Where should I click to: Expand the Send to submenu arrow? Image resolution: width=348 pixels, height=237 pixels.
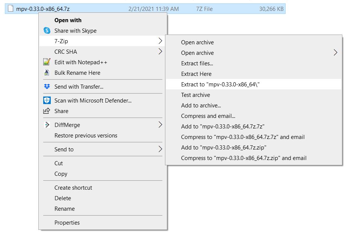tap(160, 149)
